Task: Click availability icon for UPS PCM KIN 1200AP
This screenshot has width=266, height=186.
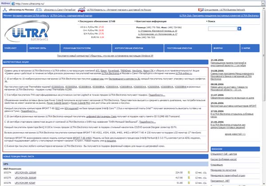Action: 189,172
